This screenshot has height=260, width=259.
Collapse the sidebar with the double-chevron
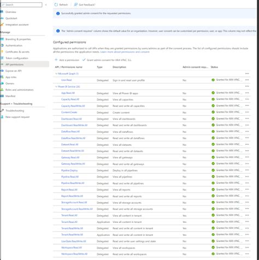[46, 5]
